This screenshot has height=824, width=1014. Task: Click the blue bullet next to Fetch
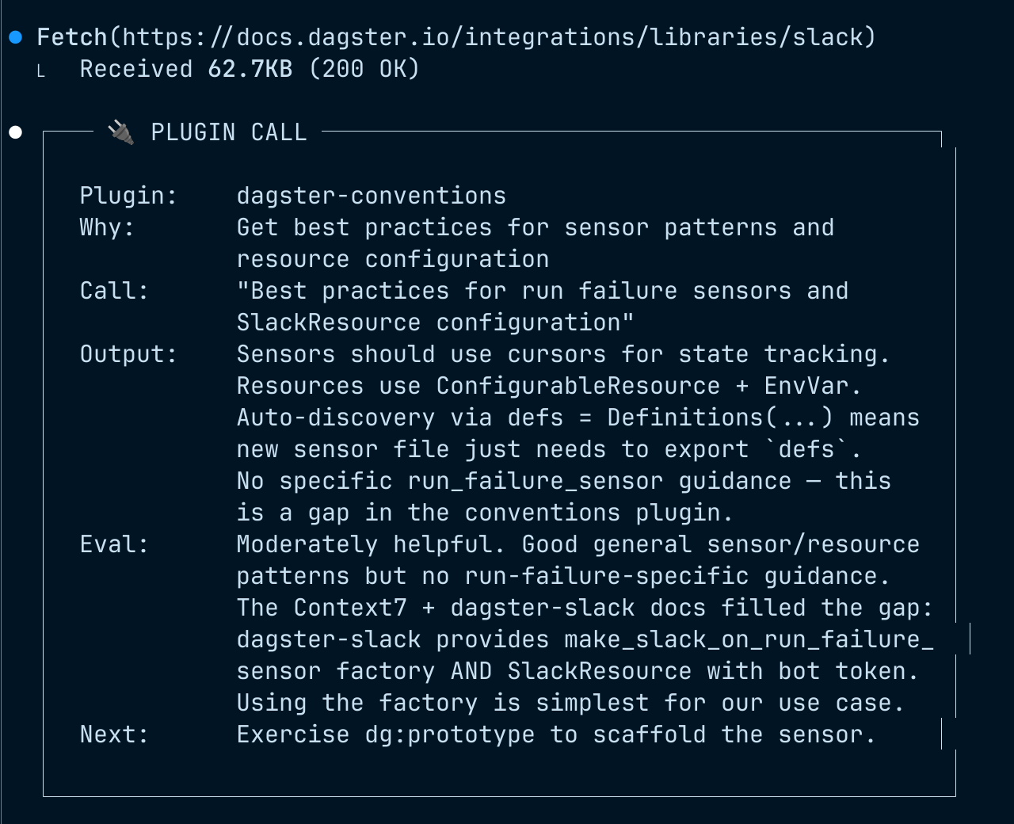[16, 37]
